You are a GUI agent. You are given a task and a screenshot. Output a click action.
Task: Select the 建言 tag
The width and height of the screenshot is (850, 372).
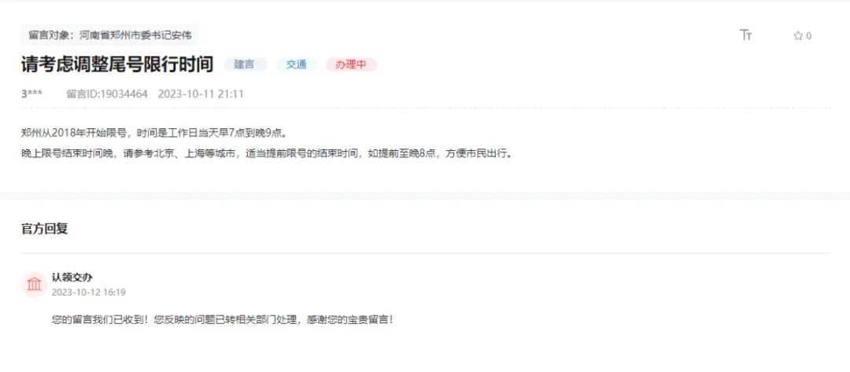pos(245,64)
